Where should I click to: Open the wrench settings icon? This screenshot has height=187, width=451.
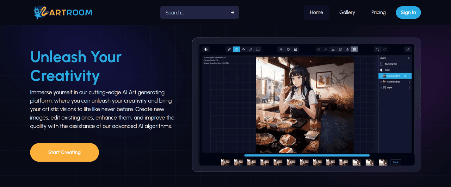coord(408,49)
